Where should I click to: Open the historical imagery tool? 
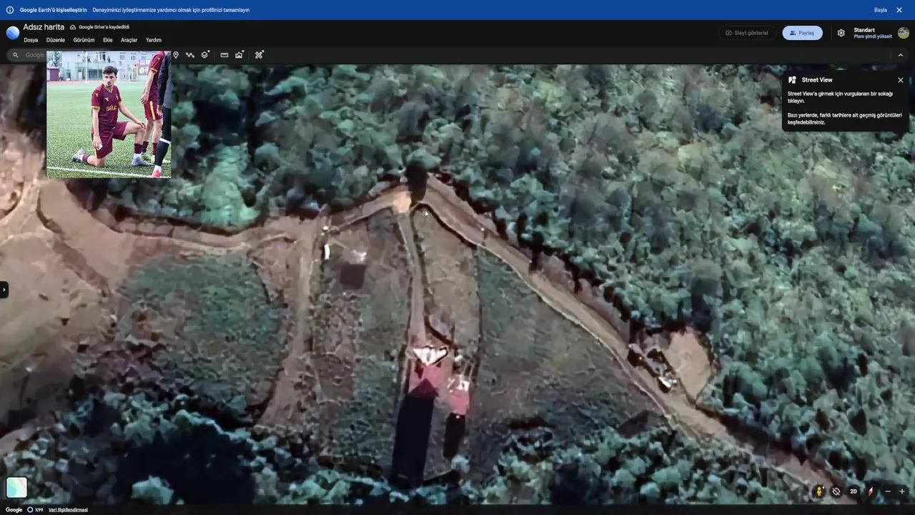click(239, 55)
